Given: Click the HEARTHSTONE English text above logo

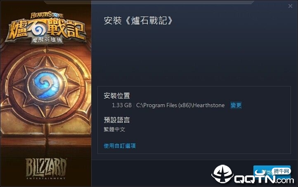Looking at the screenshot, I should point(47,15).
